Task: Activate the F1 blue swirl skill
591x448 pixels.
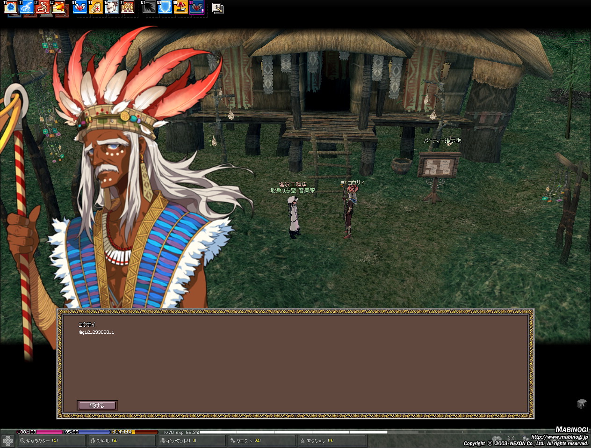Action: point(11,7)
